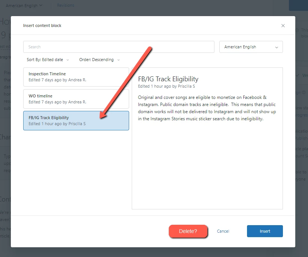Screen dimensions: 308x257
Task: Open the Revisions tab in the background page
Action: [x=65, y=5]
